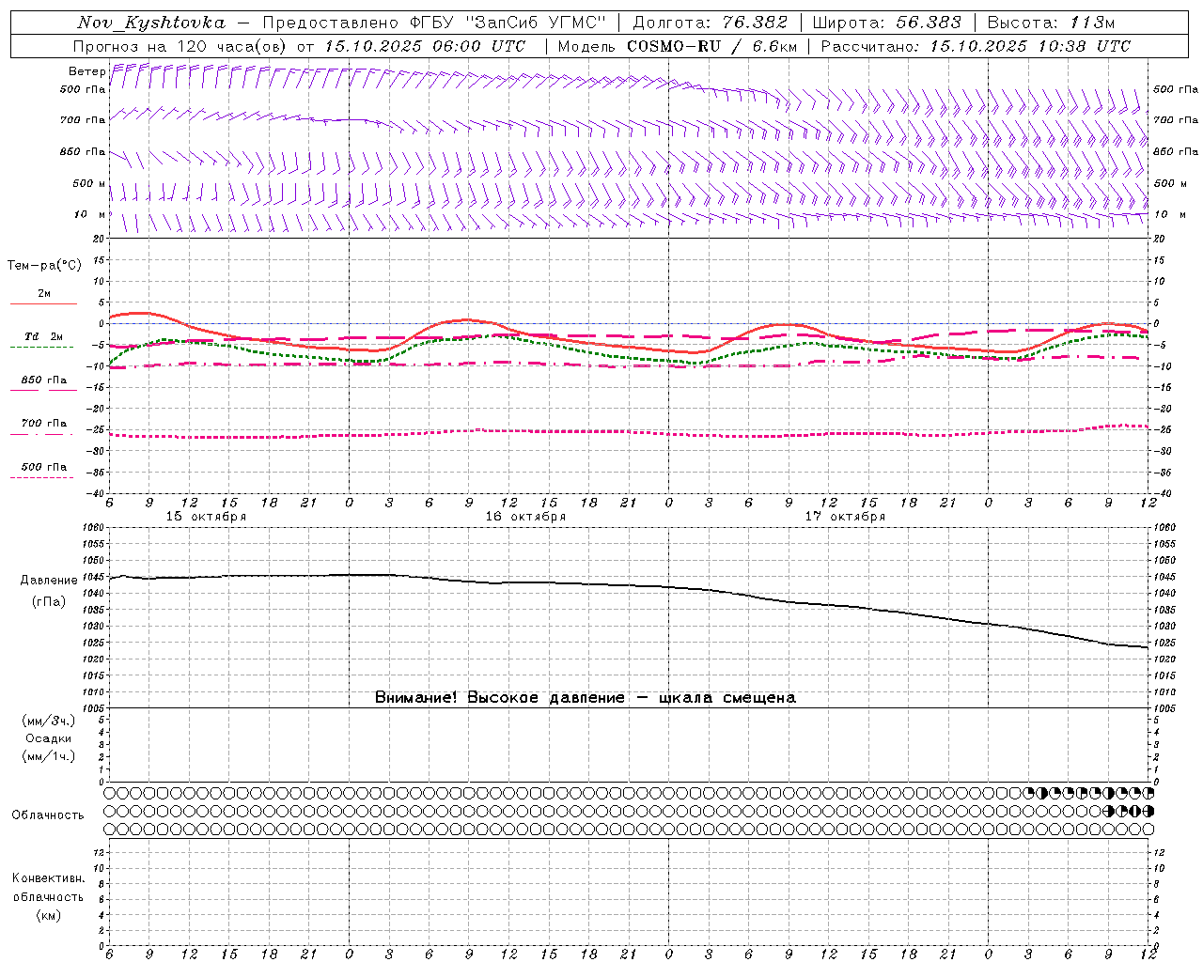Click the (мм/3ч.) precipitation unit label
Screen dimensions: 1203x962
[49, 721]
